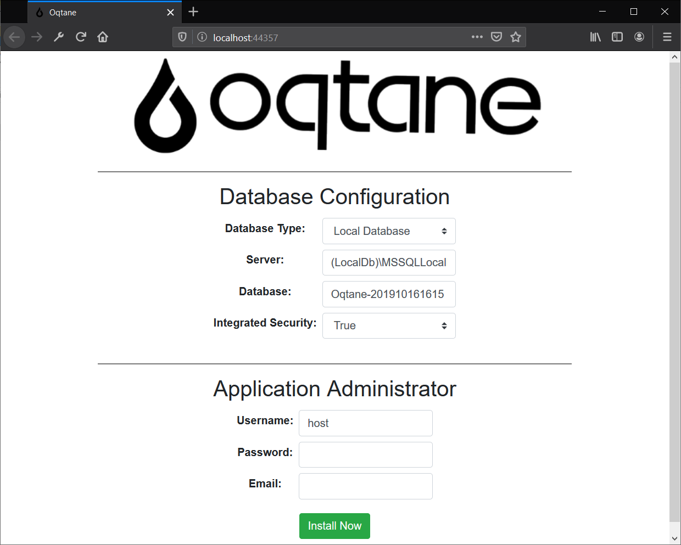Screen dimensions: 681x545
Task: Expand the Database Type dropdown
Action: [389, 231]
